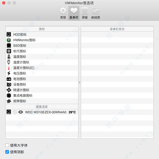
Task: Select the SSD图标 drive icon
Action: click(x=9, y=45)
